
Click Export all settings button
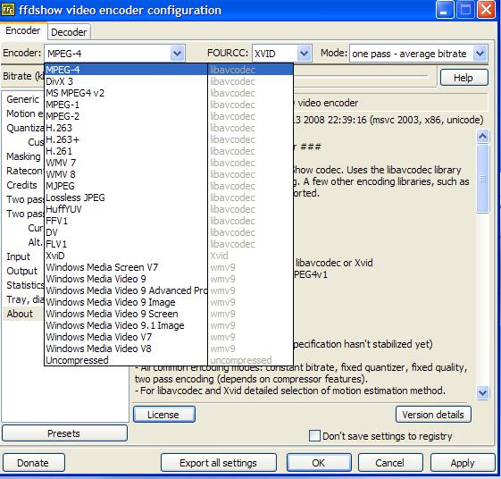pyautogui.click(x=218, y=463)
